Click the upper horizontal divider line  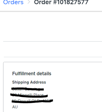(53, 41)
